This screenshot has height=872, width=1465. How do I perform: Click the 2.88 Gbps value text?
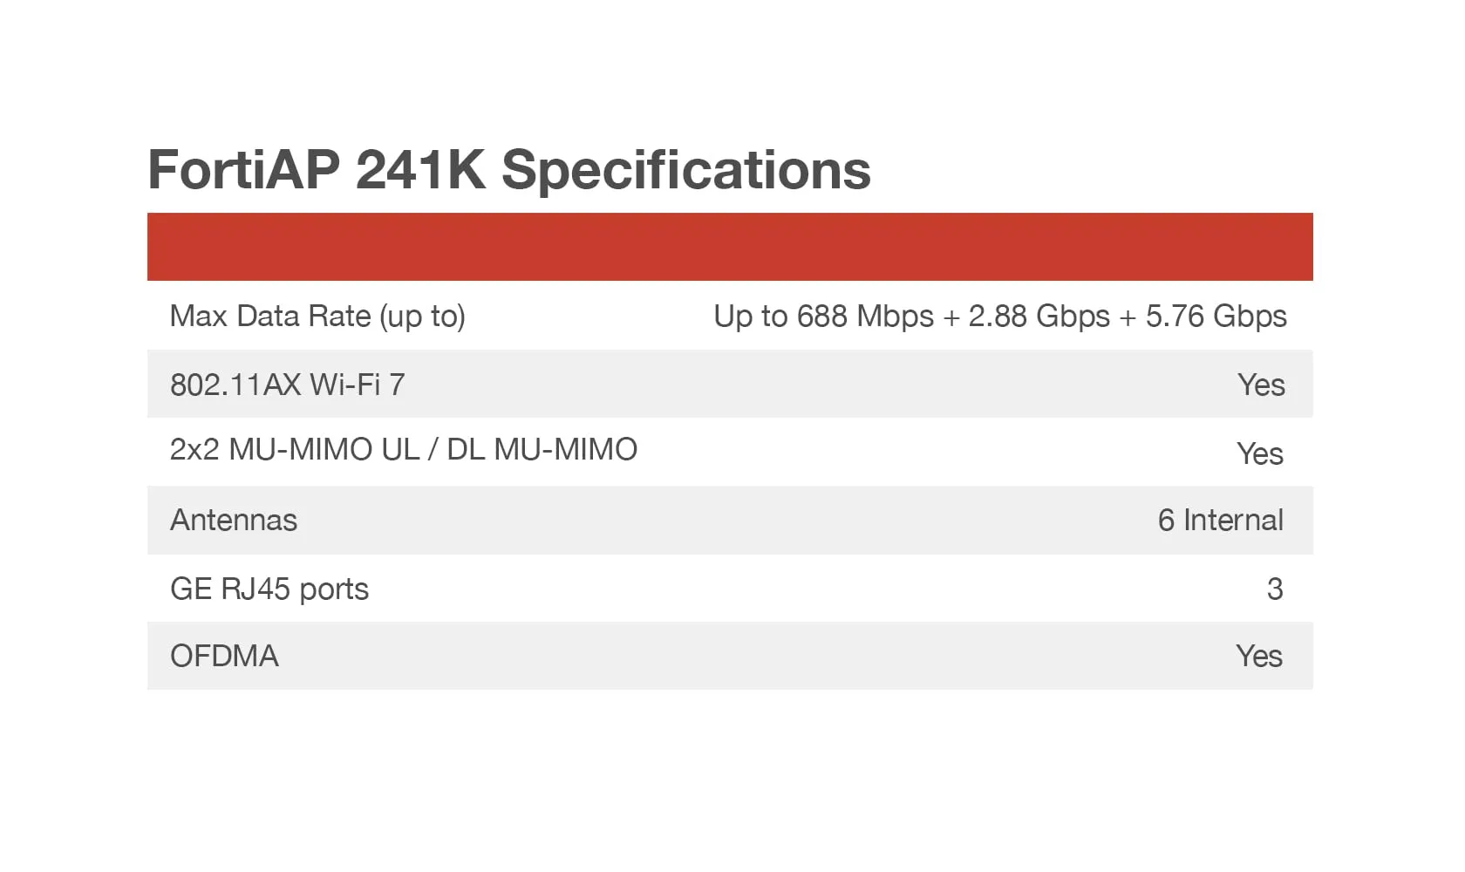point(1039,316)
